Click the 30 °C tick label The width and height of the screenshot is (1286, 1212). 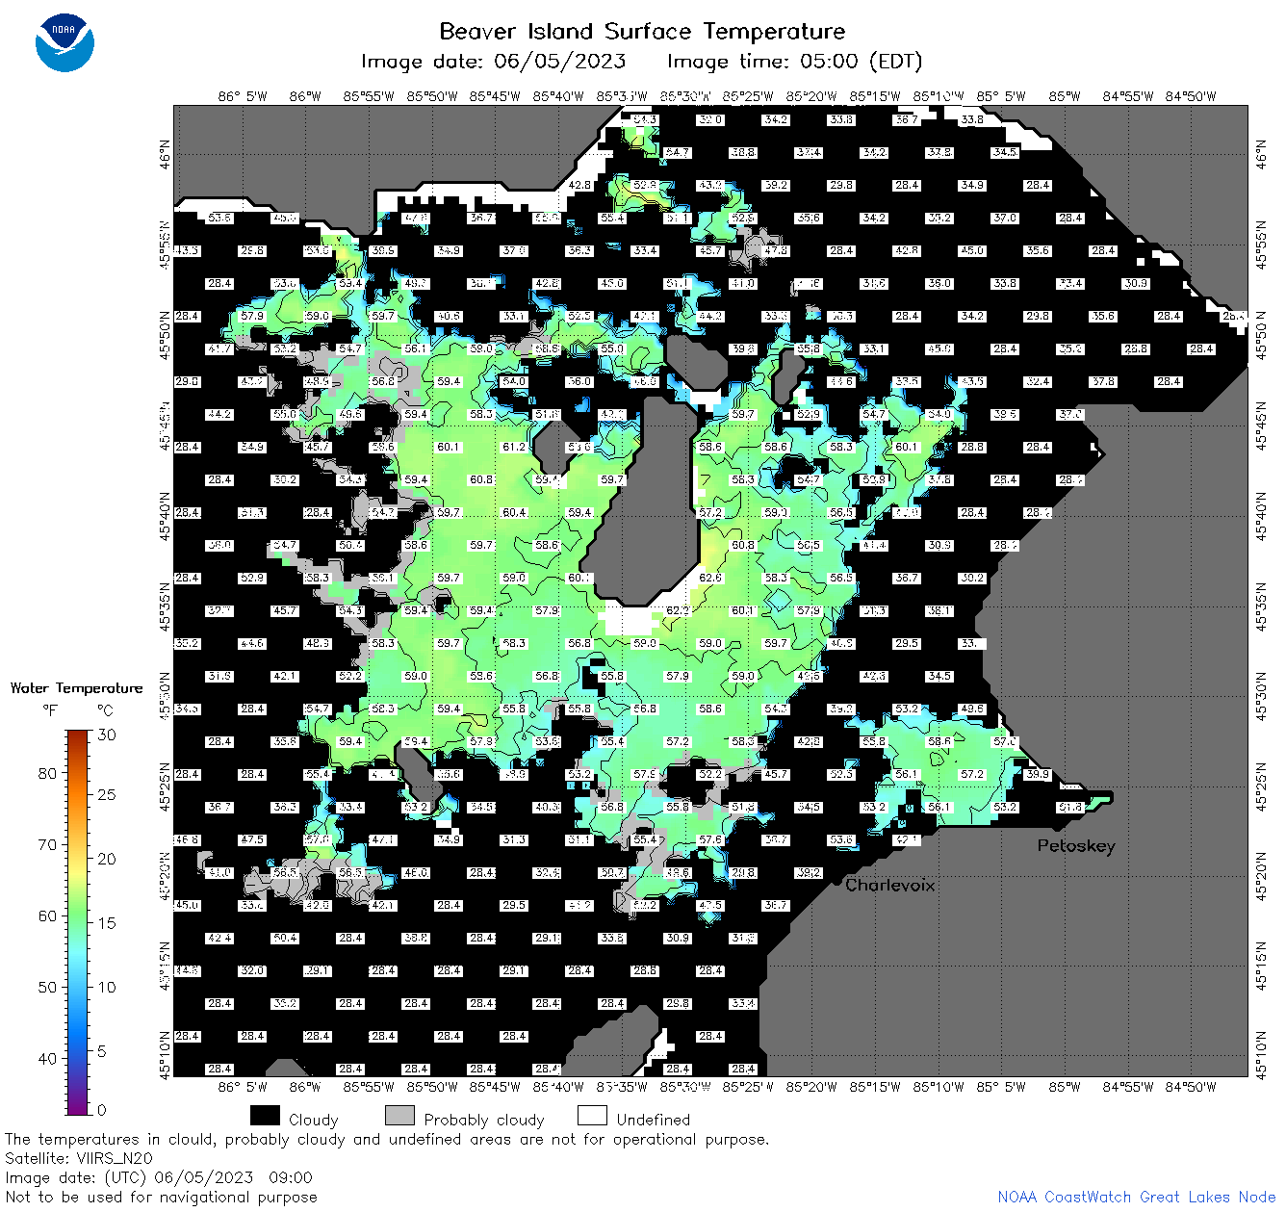click(107, 735)
